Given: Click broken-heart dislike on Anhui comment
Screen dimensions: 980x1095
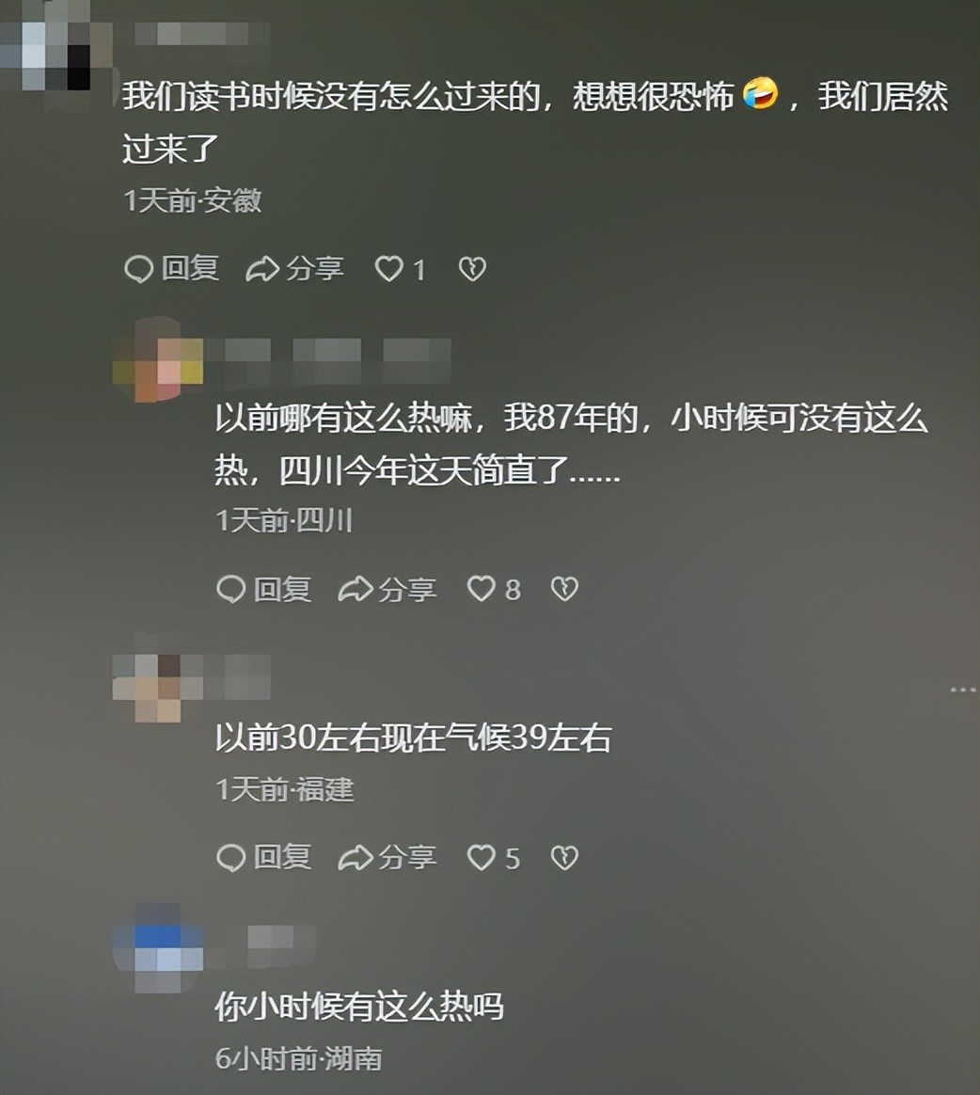Looking at the screenshot, I should [x=472, y=269].
